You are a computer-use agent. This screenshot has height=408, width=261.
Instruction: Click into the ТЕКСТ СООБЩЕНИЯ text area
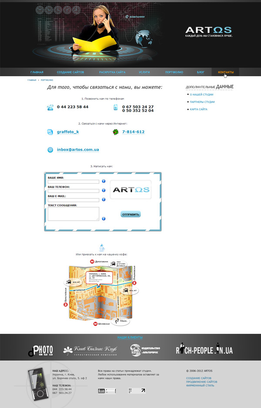(74, 214)
